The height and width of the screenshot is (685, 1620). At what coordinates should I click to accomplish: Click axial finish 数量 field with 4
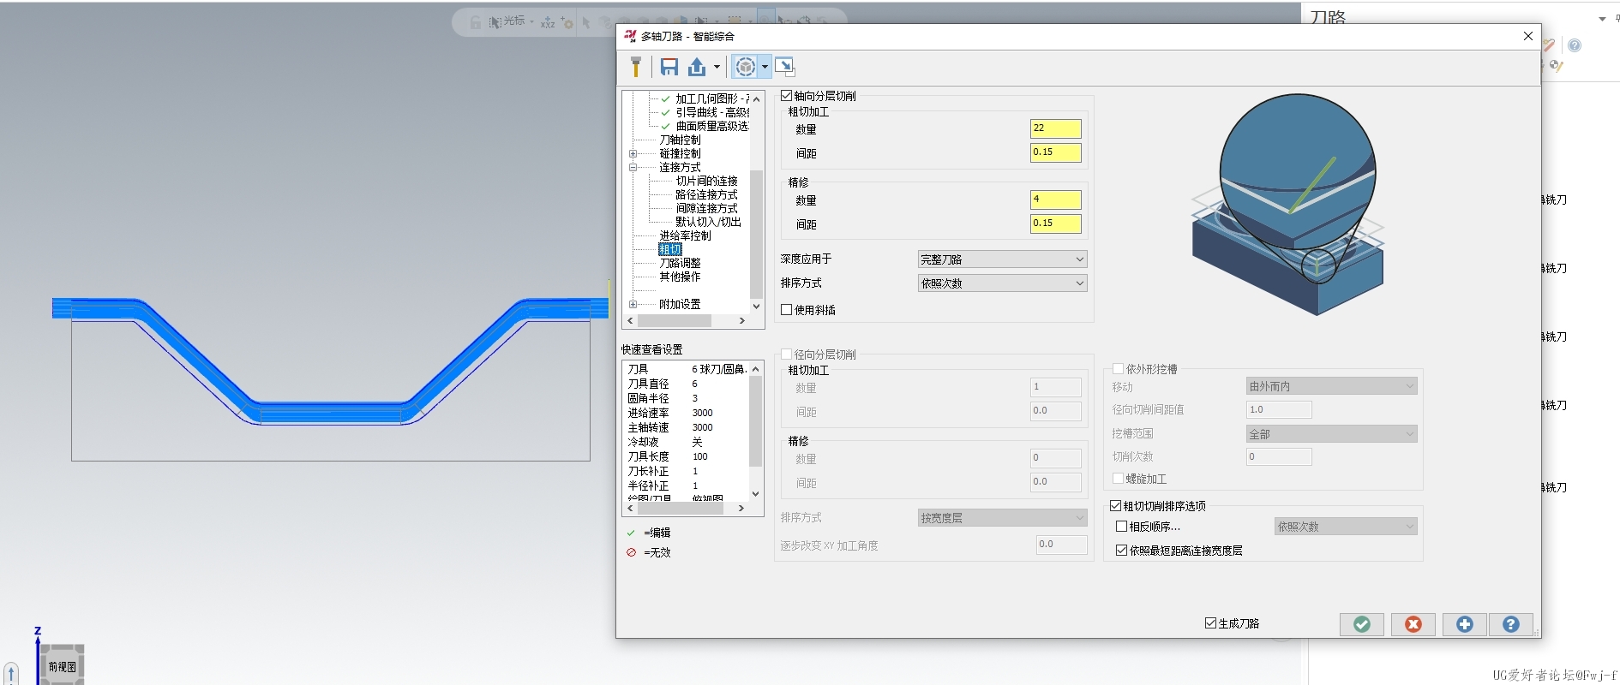pyautogui.click(x=1055, y=200)
